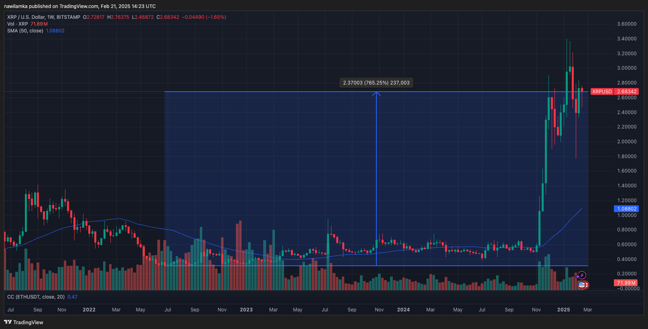Select the close value next to C in legend
This screenshot has width=648, height=329.
coord(170,17)
